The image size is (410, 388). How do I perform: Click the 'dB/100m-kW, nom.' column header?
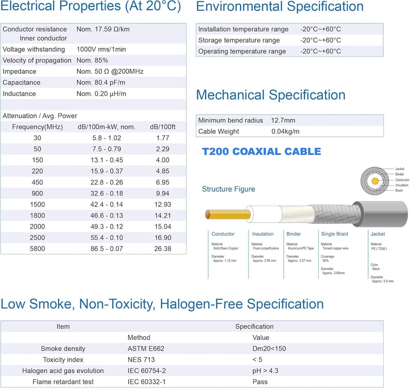tap(107, 127)
